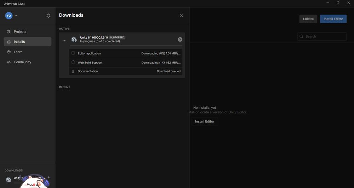Screen dimensions: 354x188
Task: Minimize the Unity Hub window
Action: [x=327, y=3]
